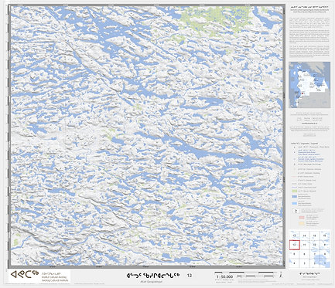The width and height of the screenshot is (335, 288).
Task: Click the place name dot symbol in legend
Action: click(294, 147)
